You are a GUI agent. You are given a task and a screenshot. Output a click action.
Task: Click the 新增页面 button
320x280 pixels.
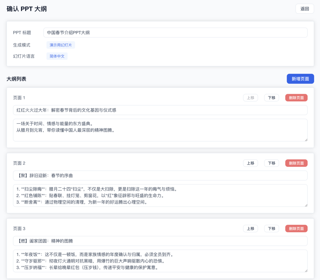coord(300,79)
